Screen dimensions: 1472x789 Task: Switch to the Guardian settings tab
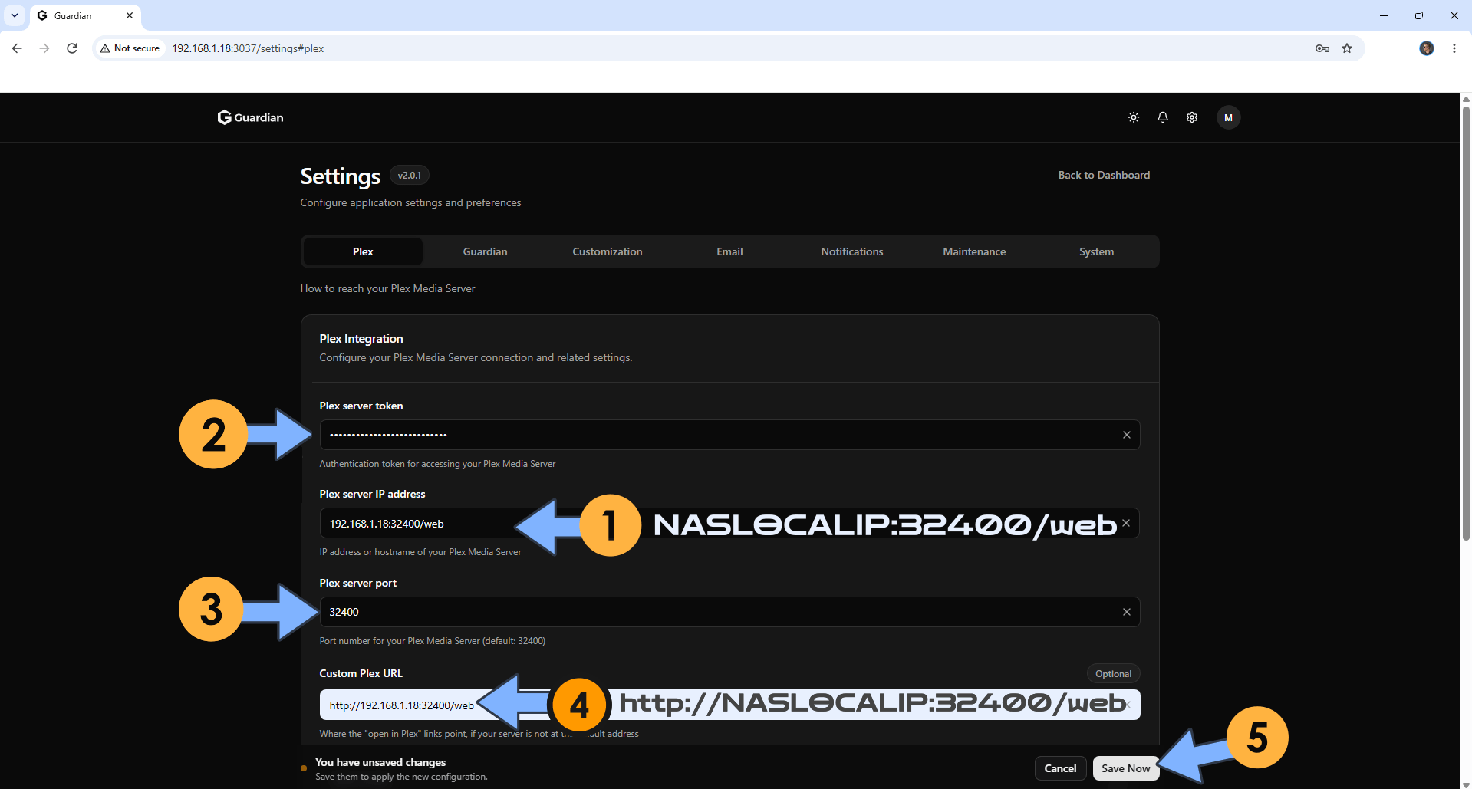pyautogui.click(x=485, y=251)
